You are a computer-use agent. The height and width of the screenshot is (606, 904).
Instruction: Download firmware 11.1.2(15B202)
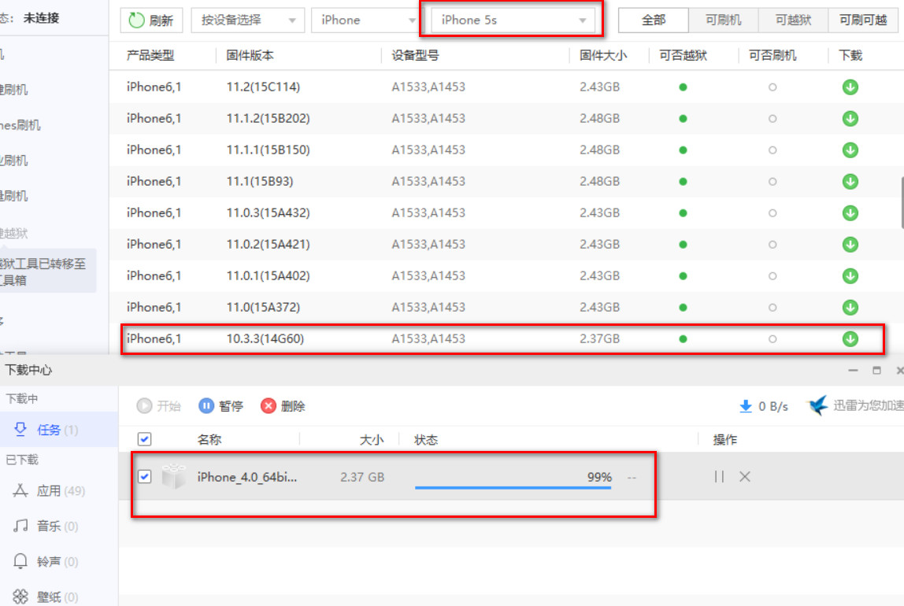click(850, 119)
